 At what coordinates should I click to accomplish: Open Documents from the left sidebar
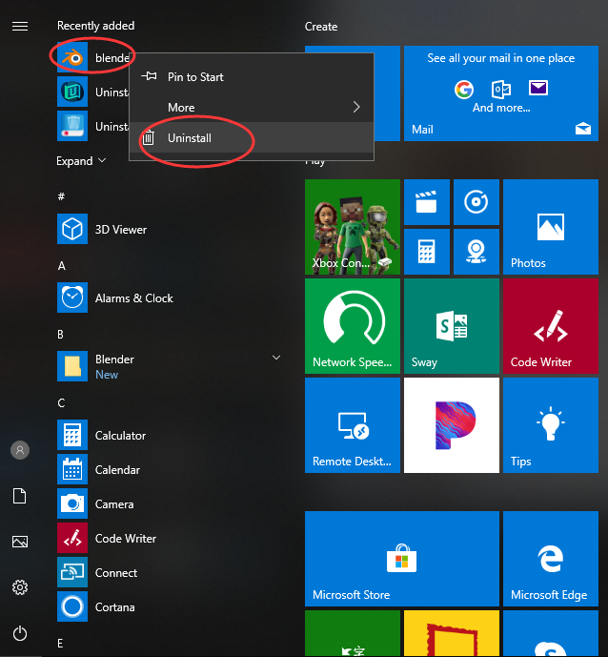[x=20, y=496]
